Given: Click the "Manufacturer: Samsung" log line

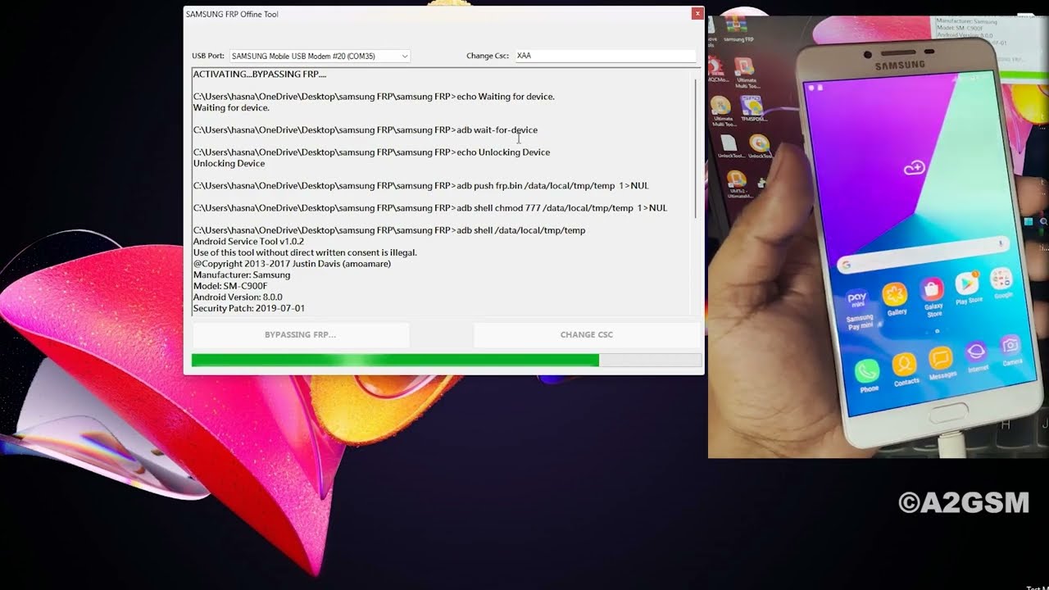Looking at the screenshot, I should [242, 275].
